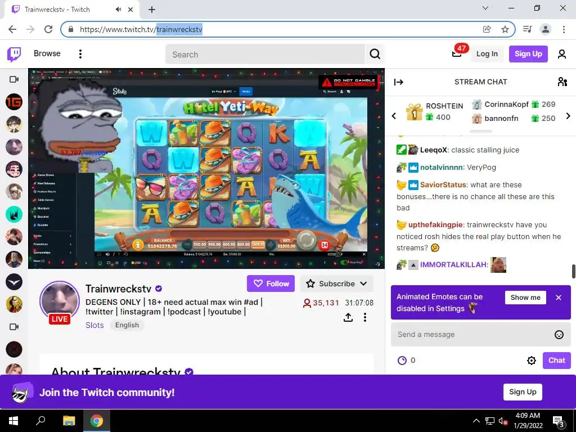Viewport: 576px width, 432px height.
Task: Click the IMMORTALKILLAH username in chat
Action: 453,265
